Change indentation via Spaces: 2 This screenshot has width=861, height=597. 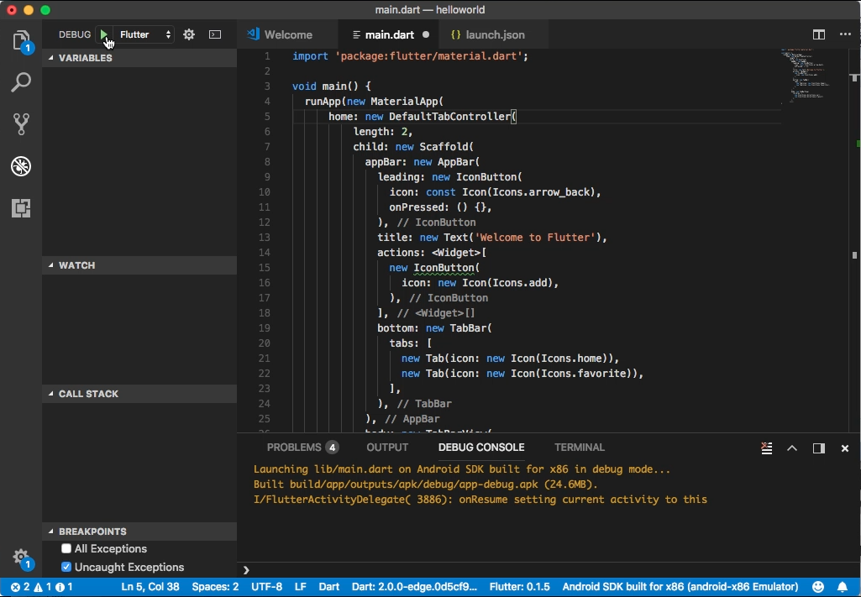(215, 587)
